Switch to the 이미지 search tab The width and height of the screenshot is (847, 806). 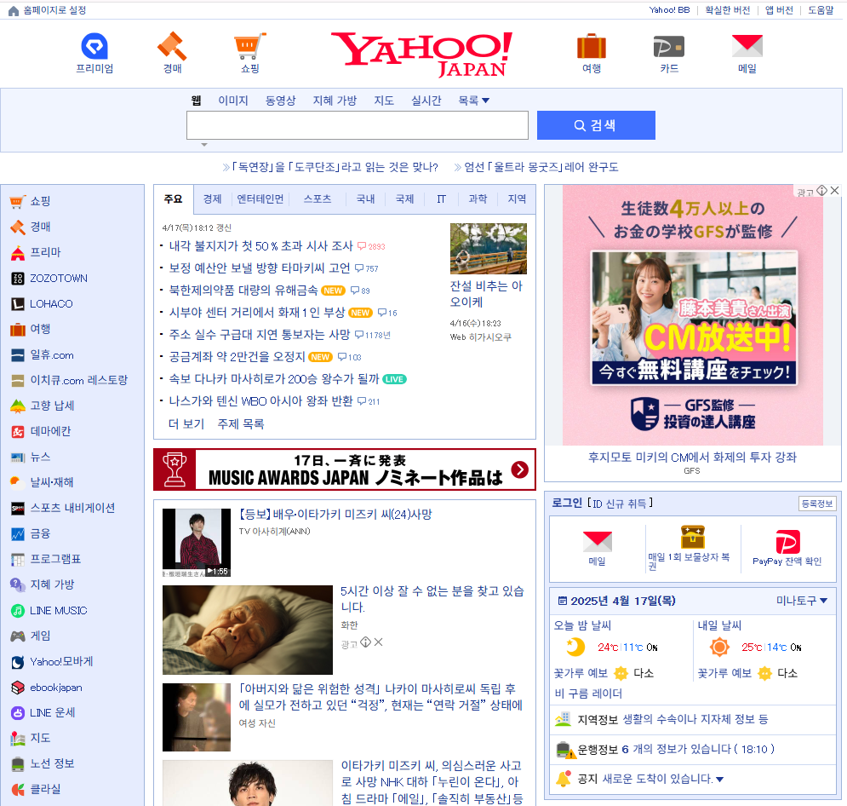click(233, 100)
